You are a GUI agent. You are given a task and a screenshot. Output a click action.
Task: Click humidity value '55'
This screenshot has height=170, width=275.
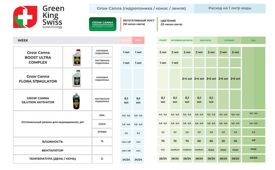(x=223, y=141)
